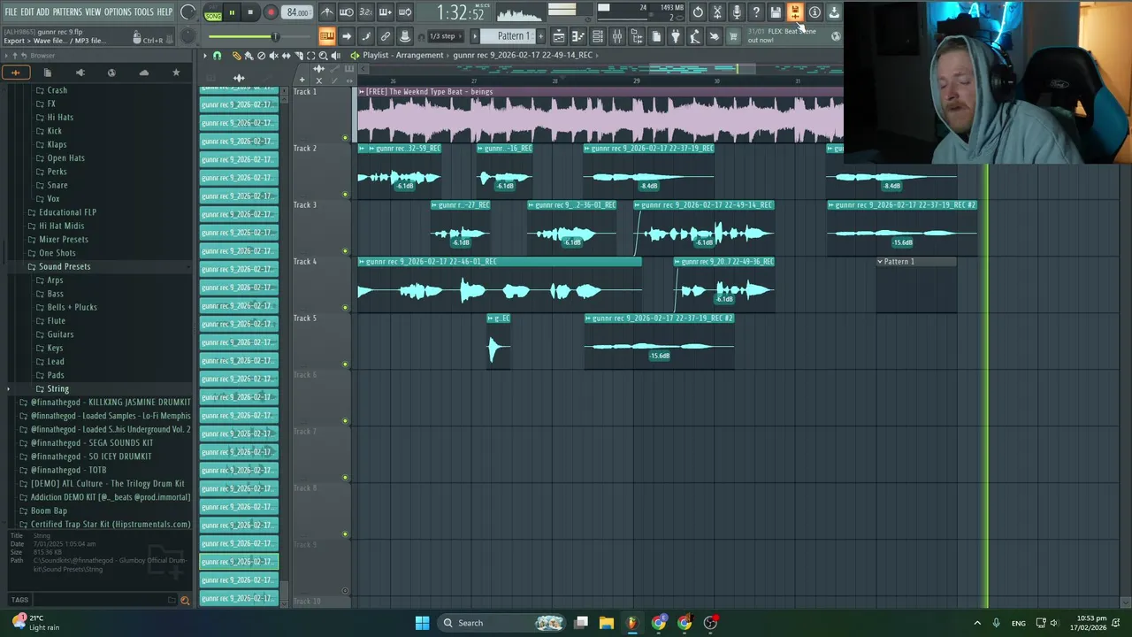
Task: Expand the Hi Hat Midis folder
Action: point(62,226)
